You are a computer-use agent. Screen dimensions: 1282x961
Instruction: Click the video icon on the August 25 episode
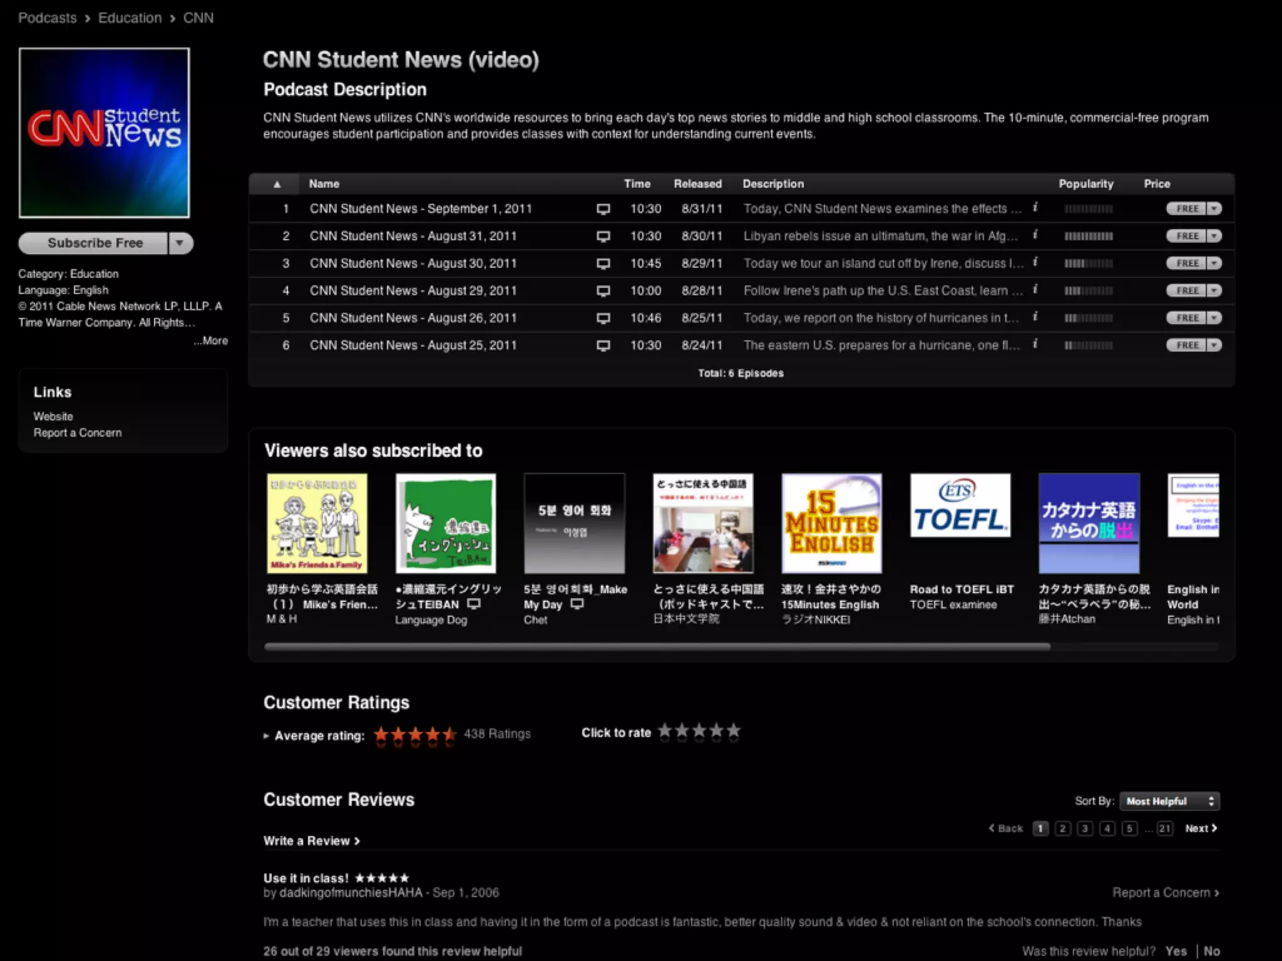(603, 345)
